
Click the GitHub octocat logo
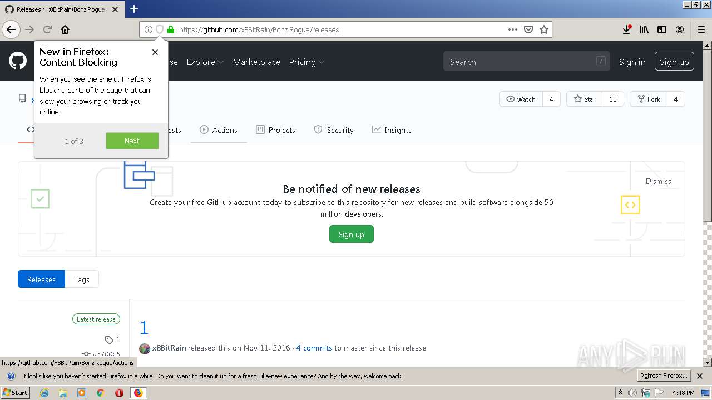(x=18, y=61)
